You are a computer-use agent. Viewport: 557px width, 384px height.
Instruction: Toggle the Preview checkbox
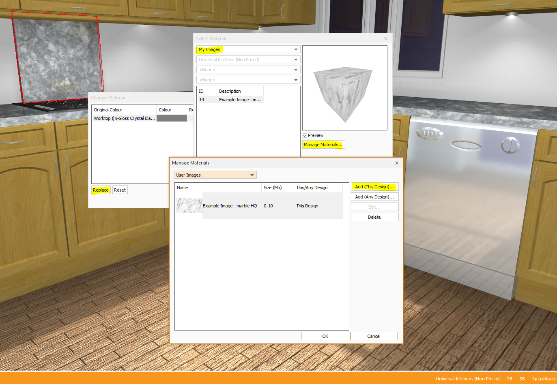(x=305, y=136)
